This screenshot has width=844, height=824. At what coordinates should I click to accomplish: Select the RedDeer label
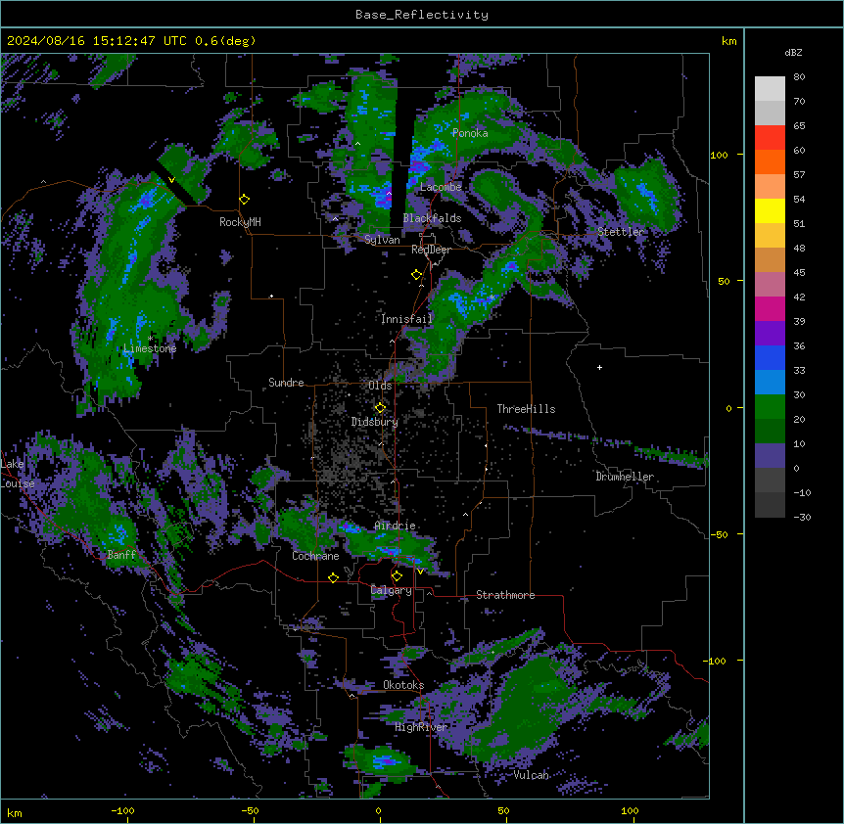pos(431,250)
